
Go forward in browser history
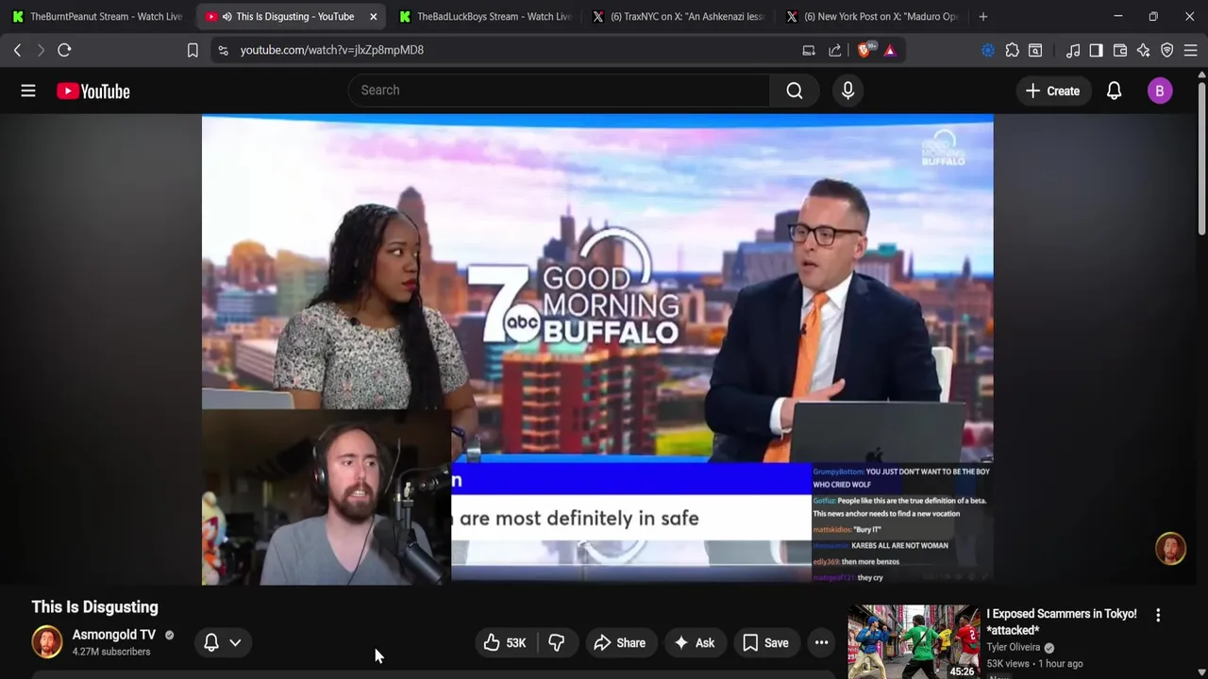click(41, 50)
